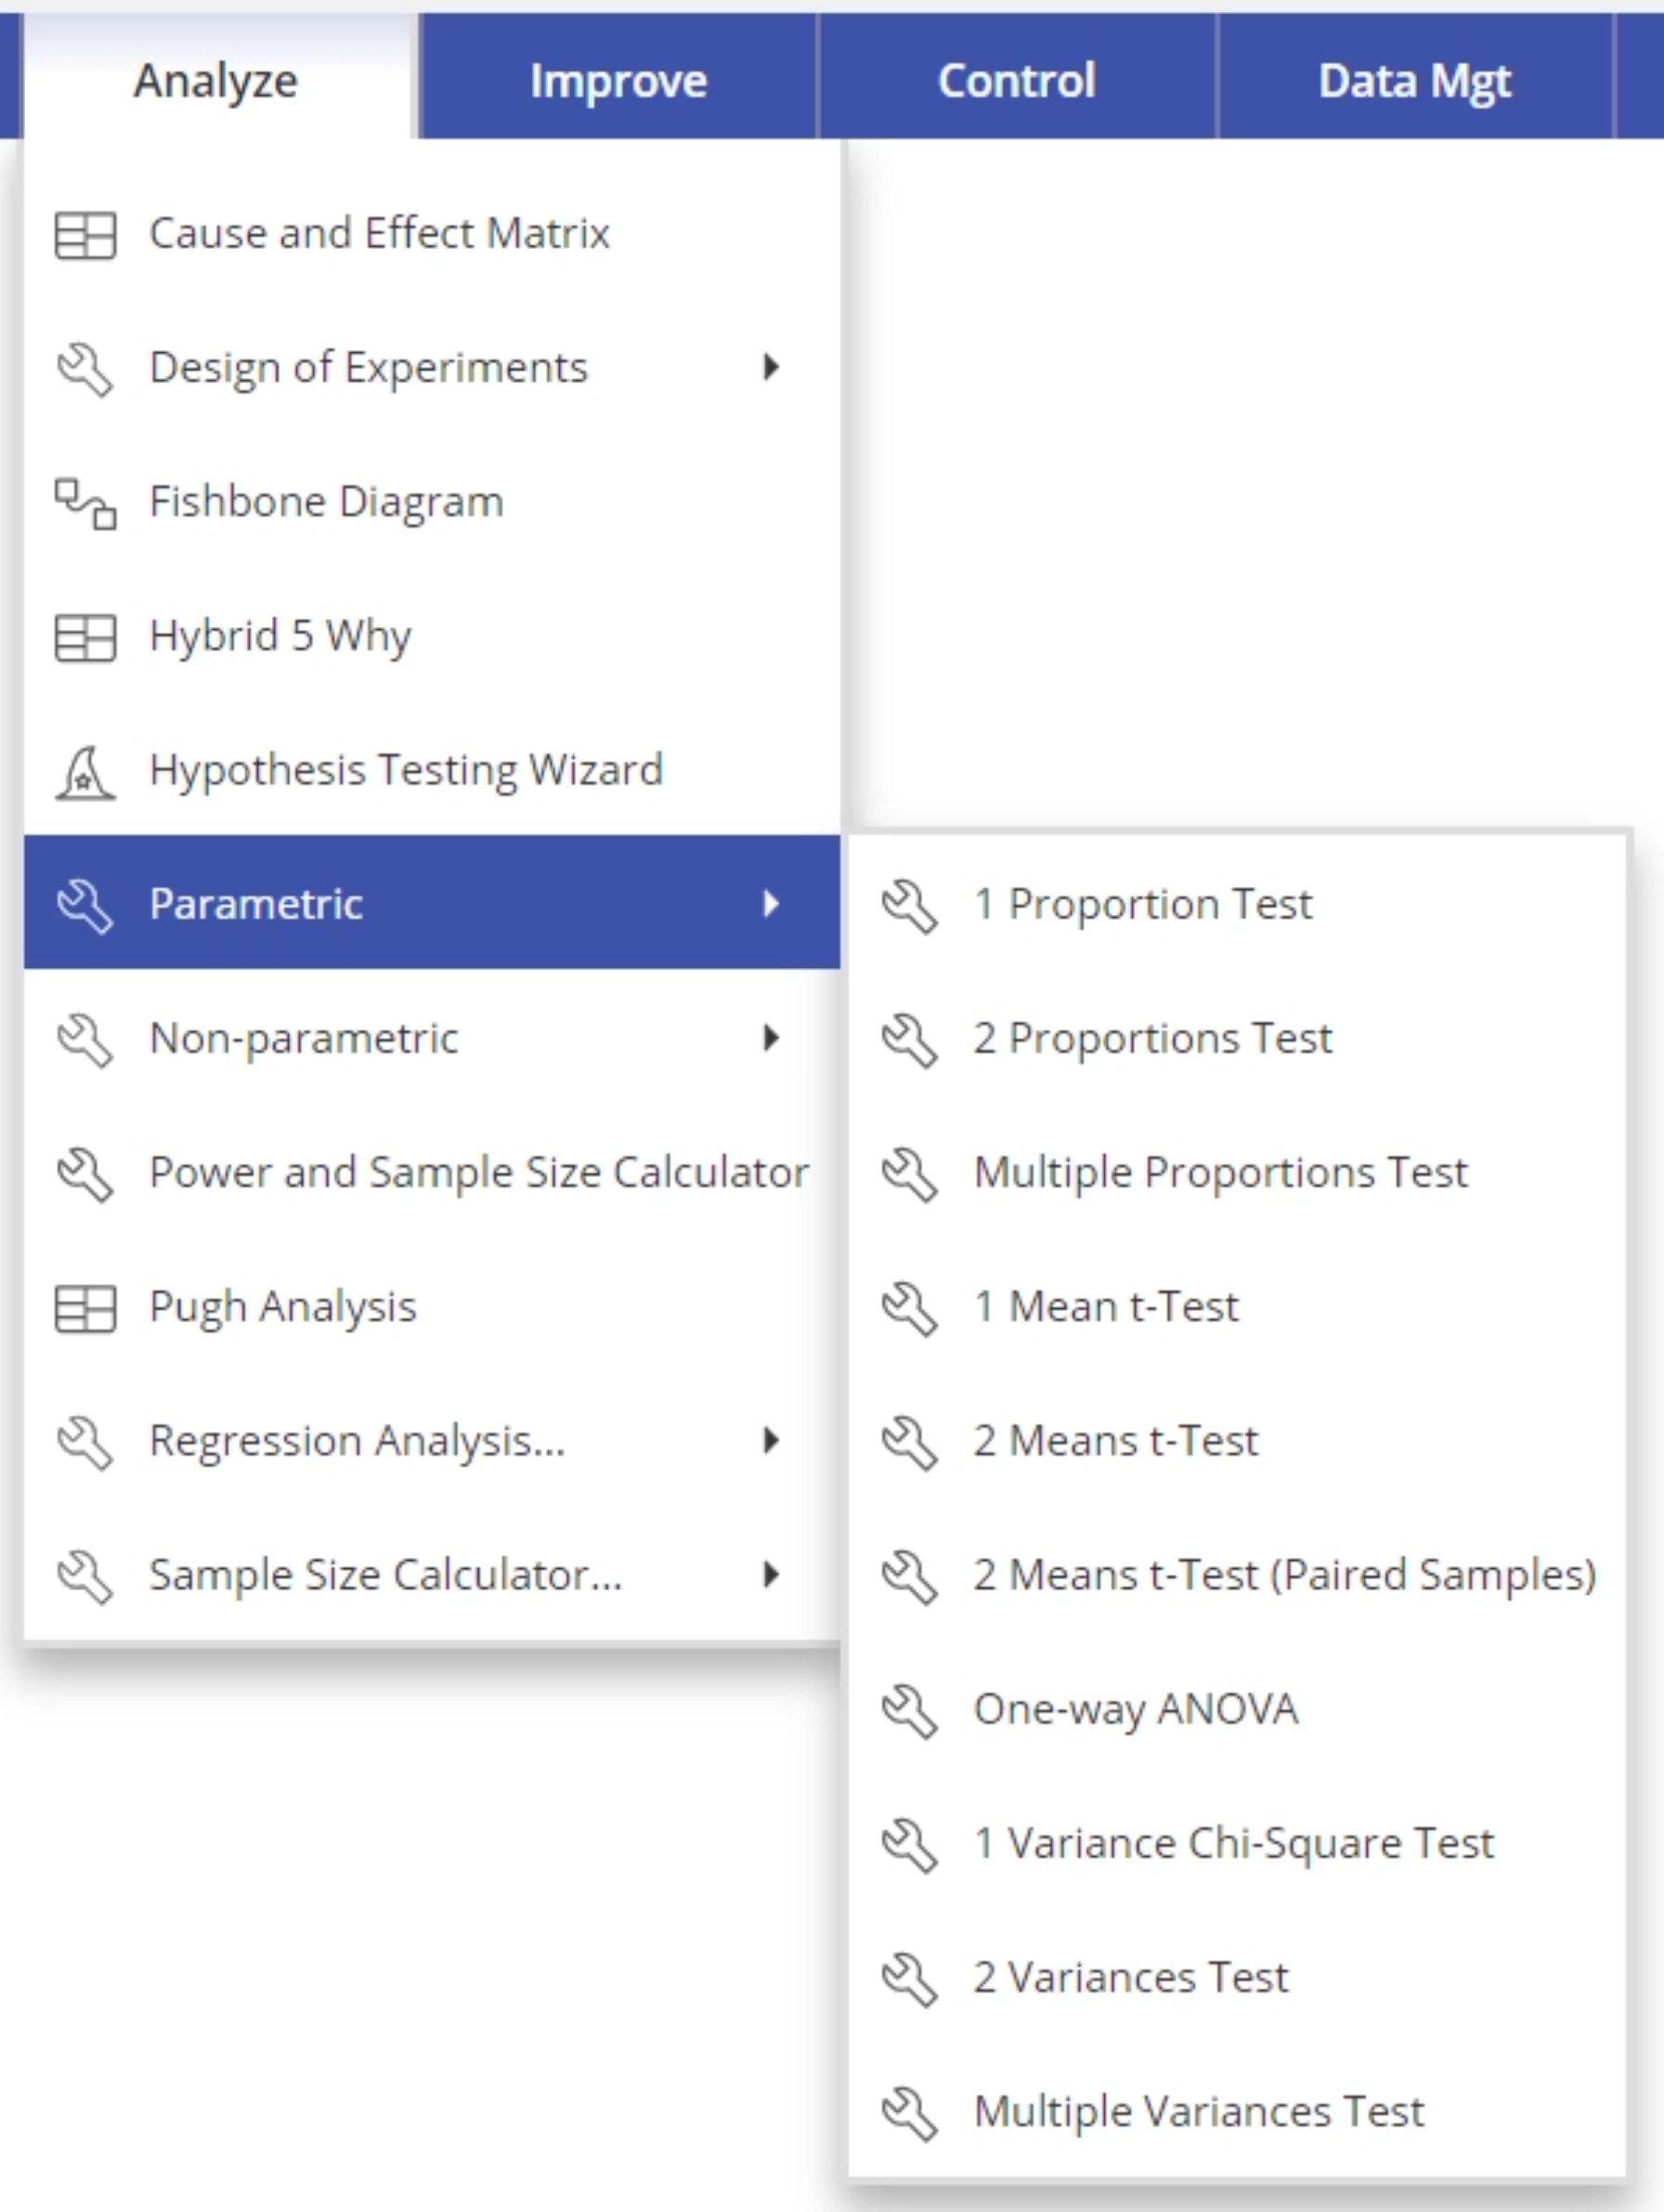Expand the Regression Analysis submenu arrow

[x=771, y=1440]
